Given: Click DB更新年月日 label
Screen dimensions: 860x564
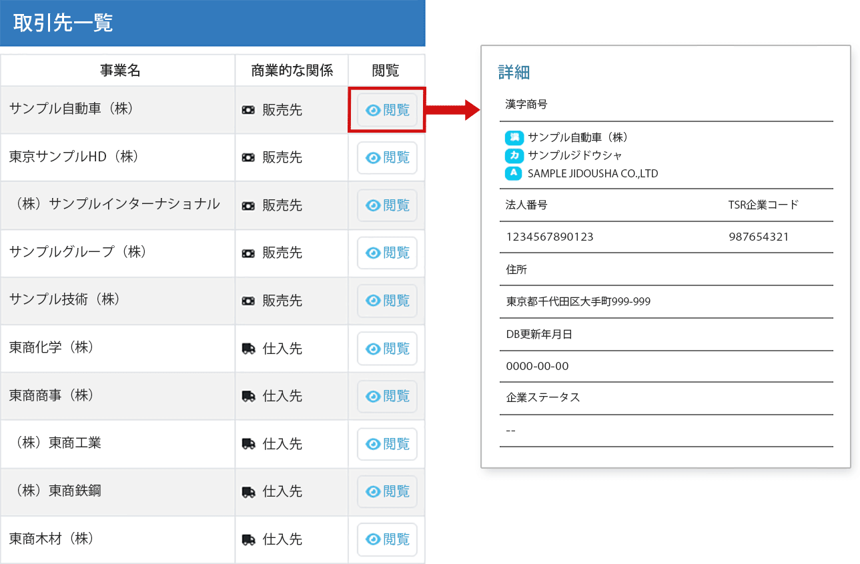Looking at the screenshot, I should point(539,334).
